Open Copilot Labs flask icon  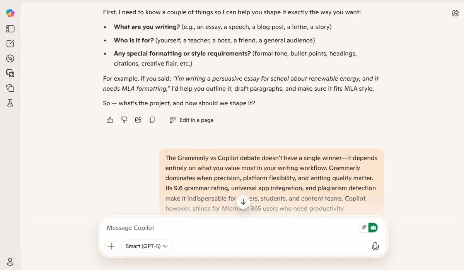pyautogui.click(x=10, y=103)
